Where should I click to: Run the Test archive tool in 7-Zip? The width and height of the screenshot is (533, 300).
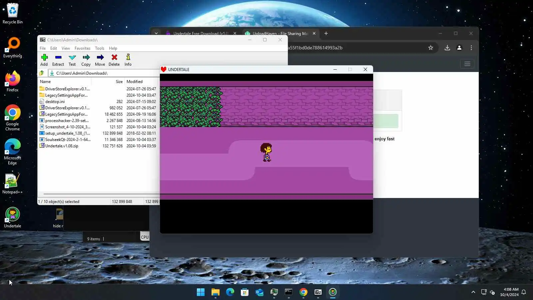pos(72,60)
